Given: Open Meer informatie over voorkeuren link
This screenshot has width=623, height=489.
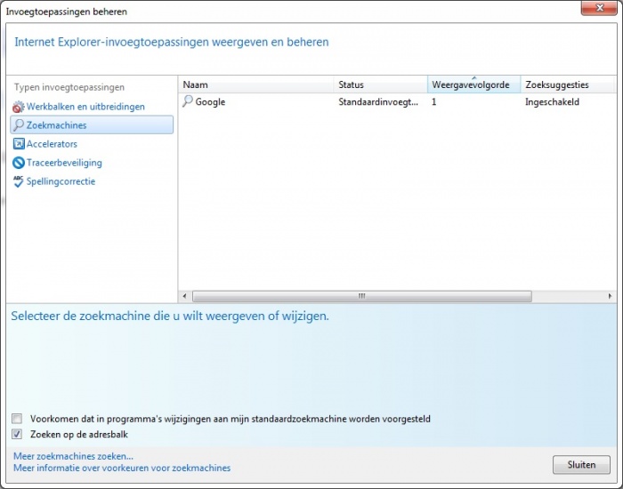Looking at the screenshot, I should (122, 468).
